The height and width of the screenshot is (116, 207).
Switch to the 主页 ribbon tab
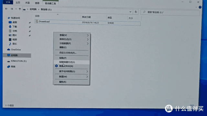[x=18, y=3]
